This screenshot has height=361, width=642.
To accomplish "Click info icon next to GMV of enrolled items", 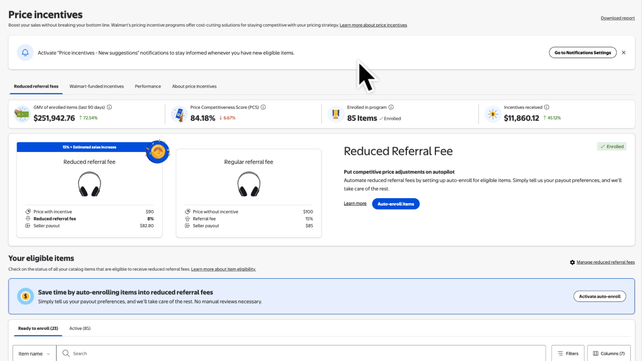I will [109, 107].
